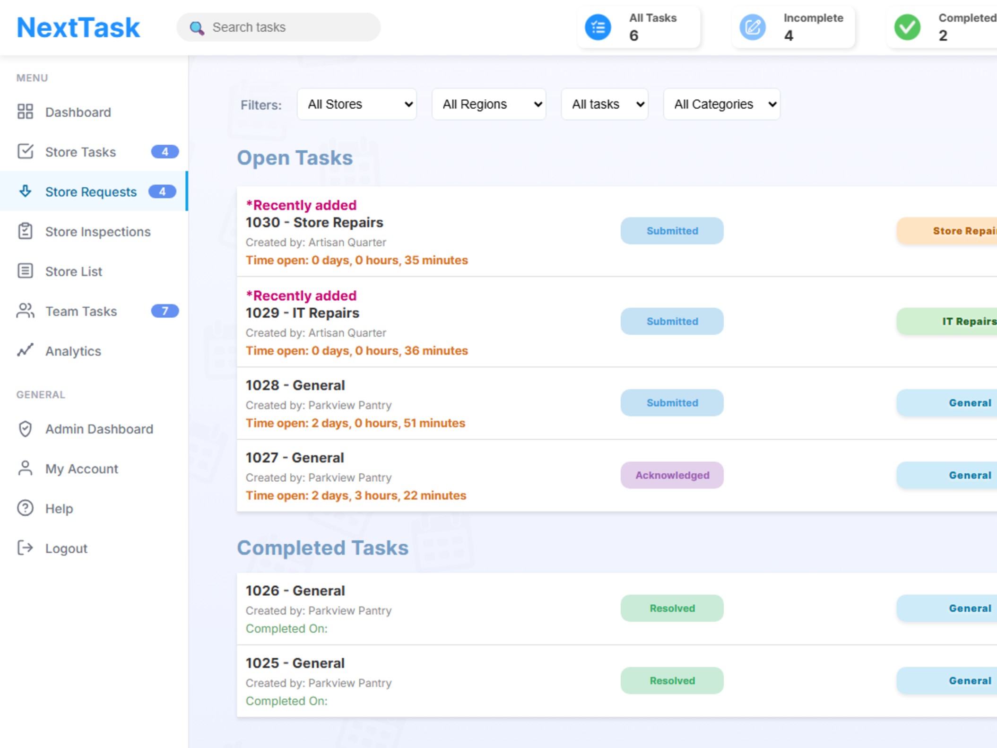Open the All Regions filter dropdown

tap(489, 104)
